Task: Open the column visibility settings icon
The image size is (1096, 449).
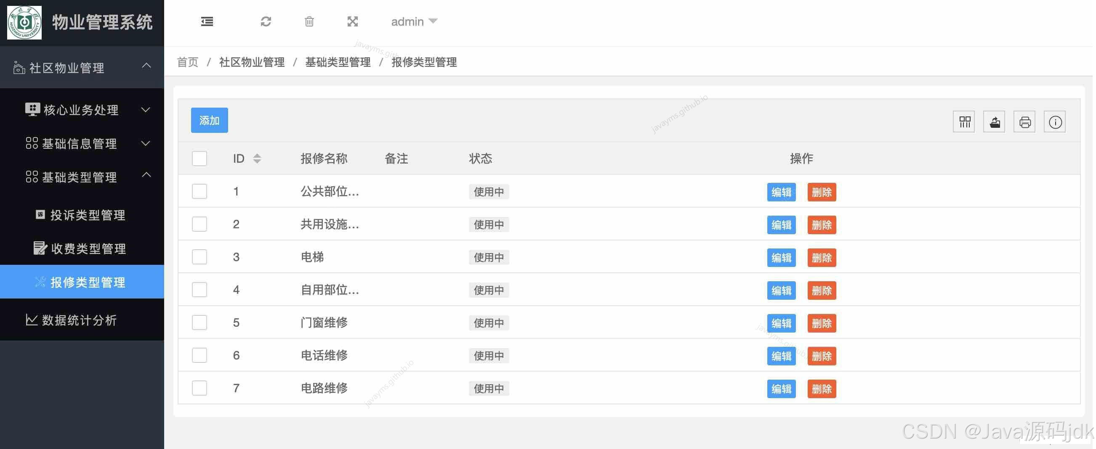Action: 964,122
